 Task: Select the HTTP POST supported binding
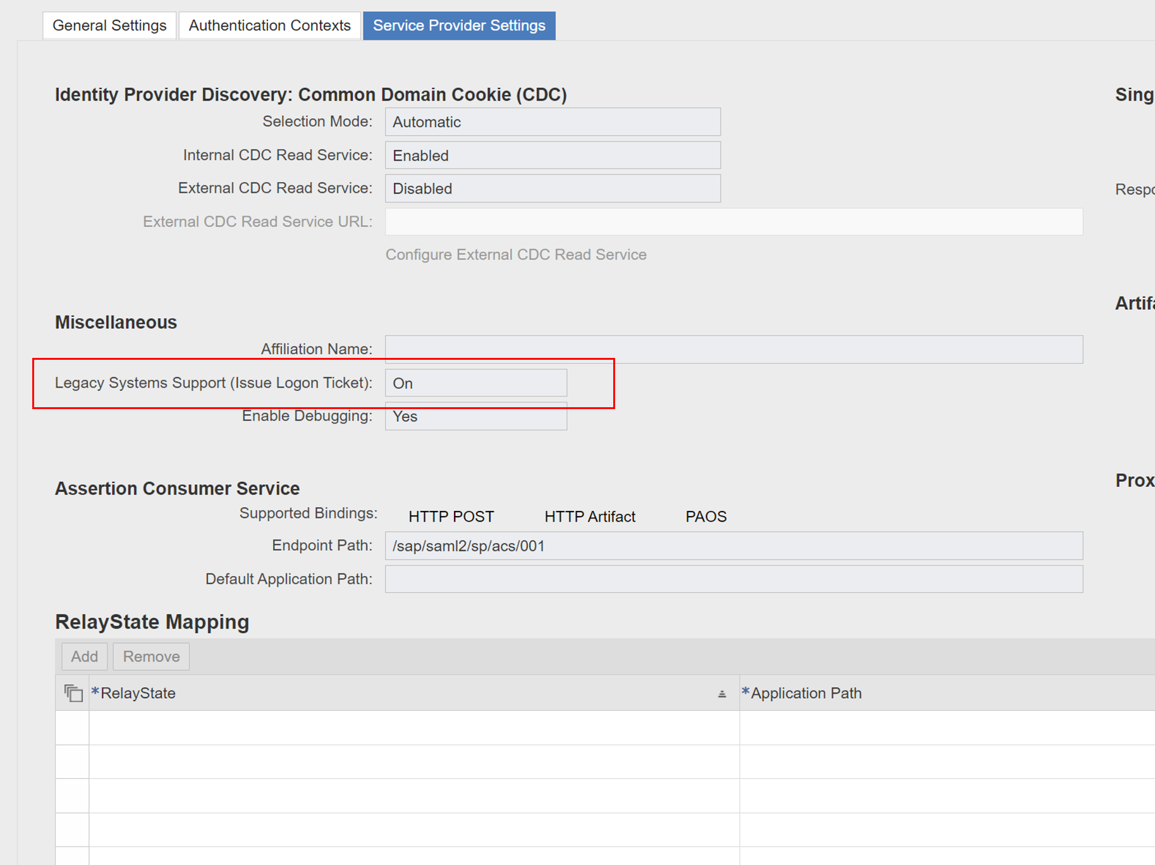pyautogui.click(x=451, y=516)
